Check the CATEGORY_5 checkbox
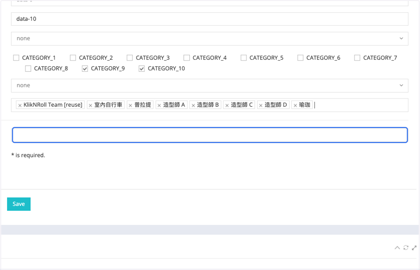Viewport: 420px width, 270px height. (x=244, y=58)
